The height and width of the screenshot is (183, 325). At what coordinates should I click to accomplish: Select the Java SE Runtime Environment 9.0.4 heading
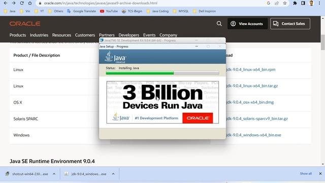point(52,161)
